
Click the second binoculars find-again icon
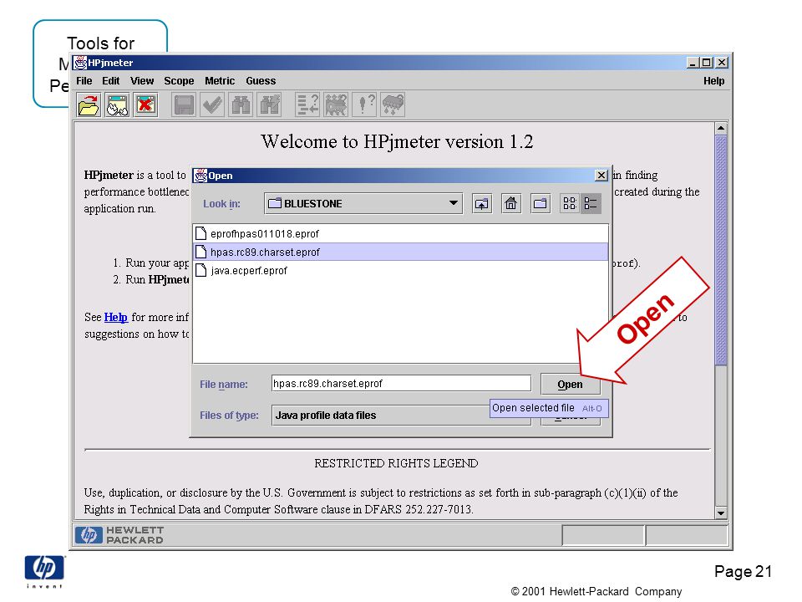(x=270, y=105)
